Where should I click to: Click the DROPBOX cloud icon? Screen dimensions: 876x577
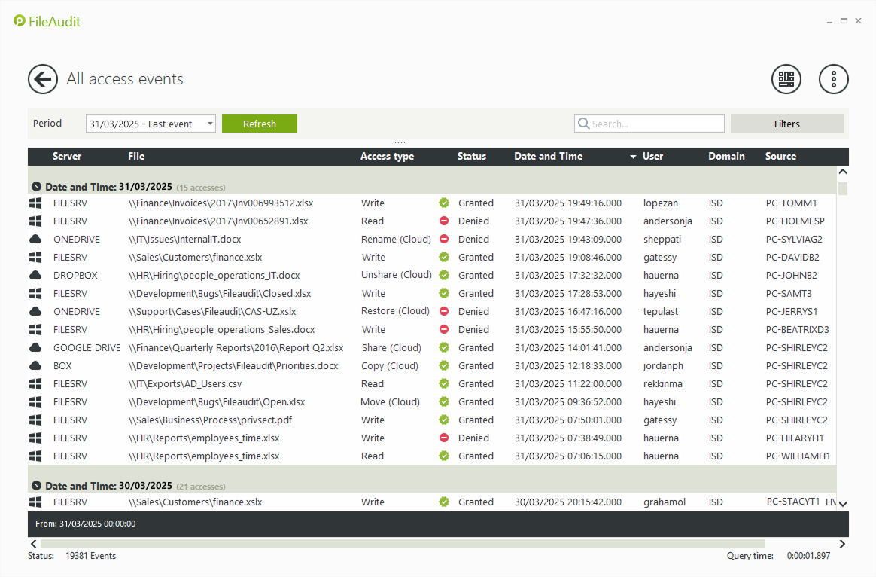35,275
